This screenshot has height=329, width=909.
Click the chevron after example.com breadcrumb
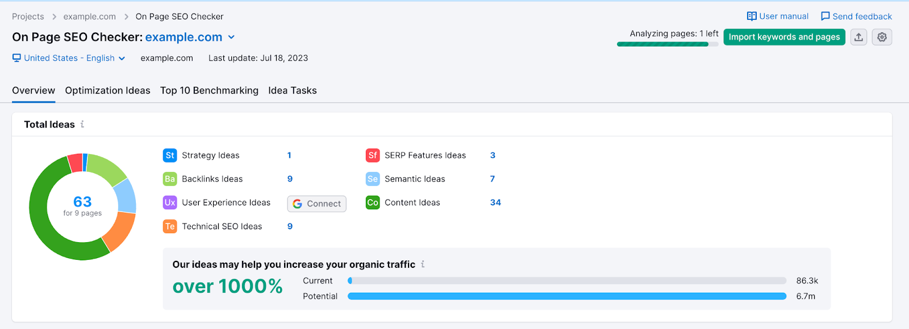[126, 17]
